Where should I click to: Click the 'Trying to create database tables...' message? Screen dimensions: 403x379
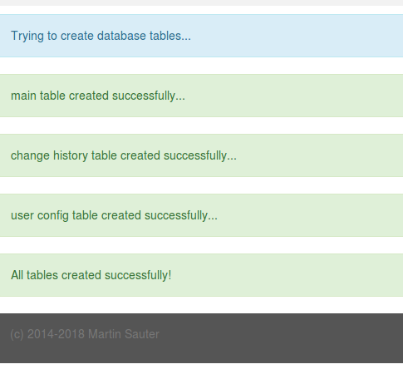click(101, 36)
